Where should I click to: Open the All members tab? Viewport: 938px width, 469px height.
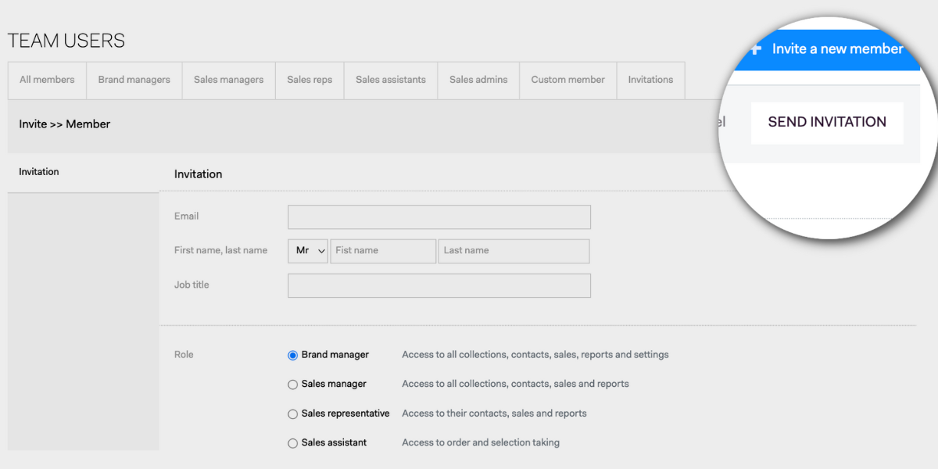[x=47, y=80]
